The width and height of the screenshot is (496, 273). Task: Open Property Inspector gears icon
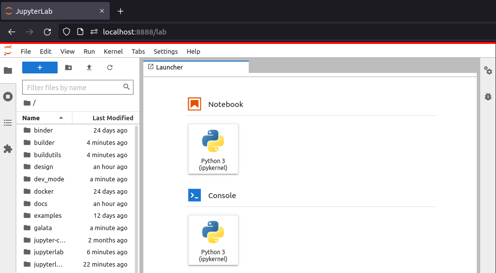(x=488, y=70)
